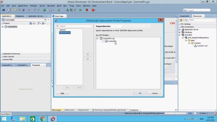Click the Save All toolbar icon

coord(23,10)
